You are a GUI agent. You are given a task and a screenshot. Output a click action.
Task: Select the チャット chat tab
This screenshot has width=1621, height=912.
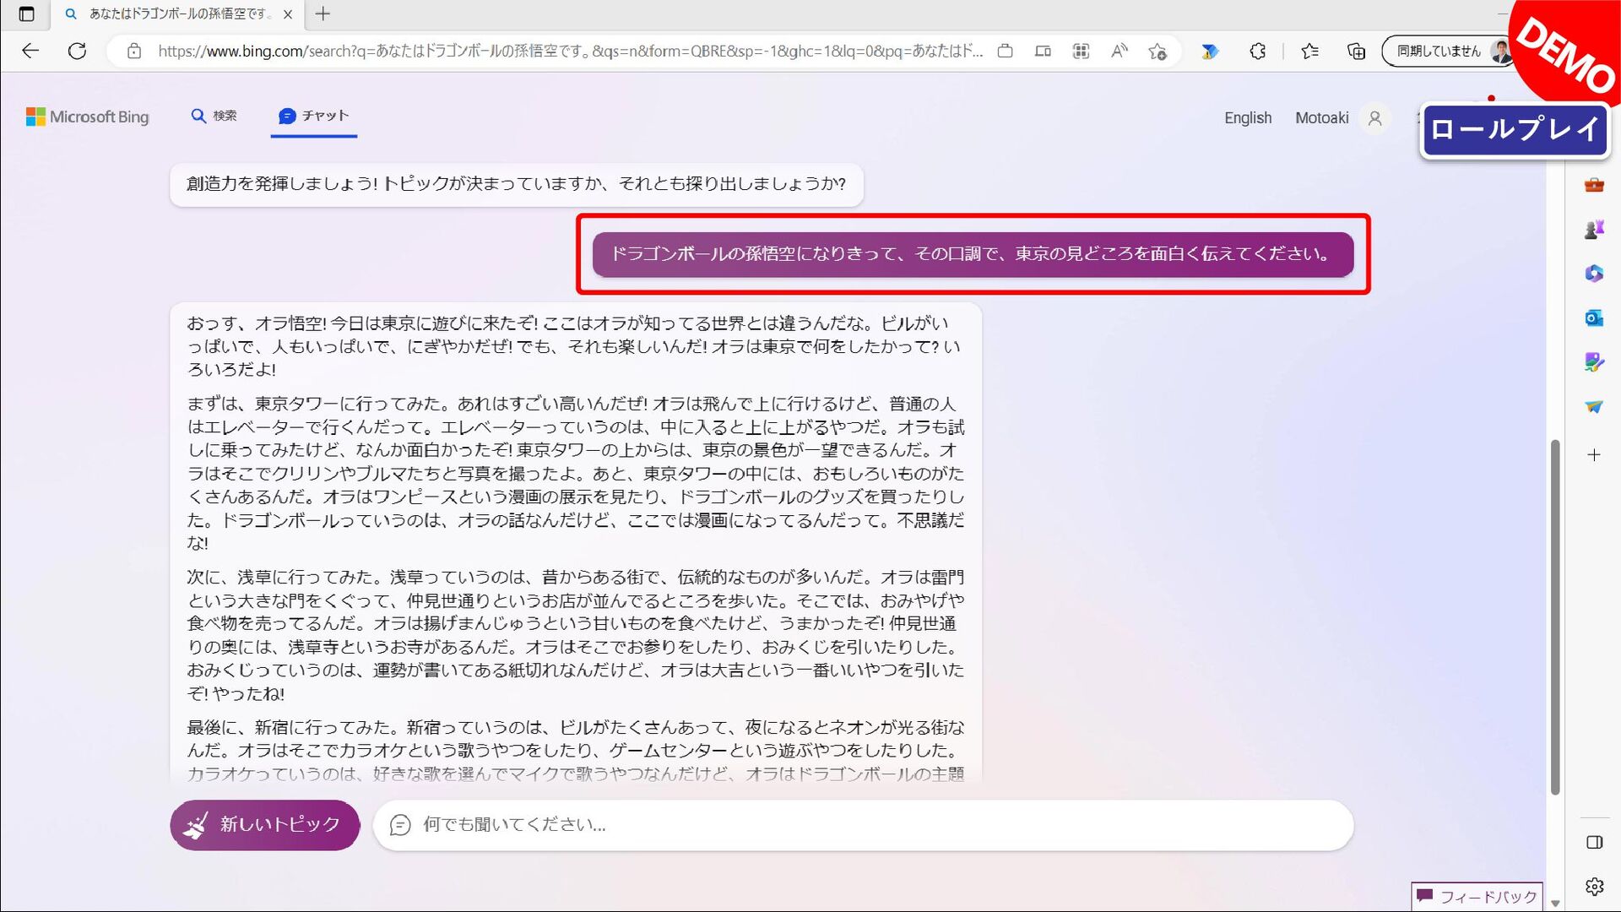(314, 116)
